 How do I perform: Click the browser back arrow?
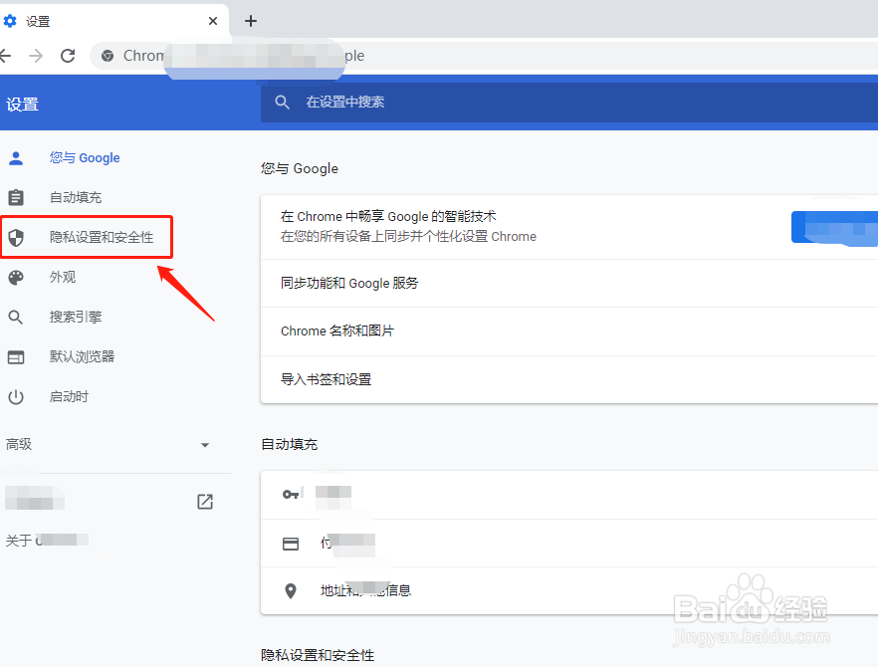click(5, 56)
